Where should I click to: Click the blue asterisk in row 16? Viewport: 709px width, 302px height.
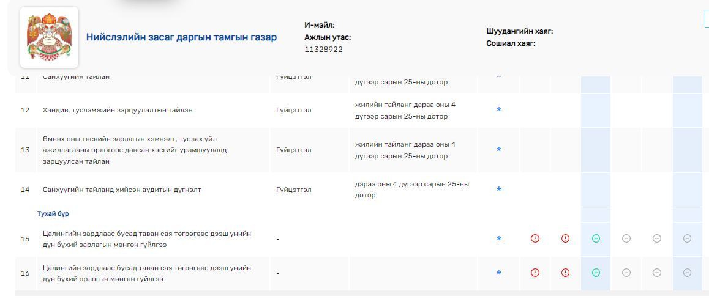[498, 273]
